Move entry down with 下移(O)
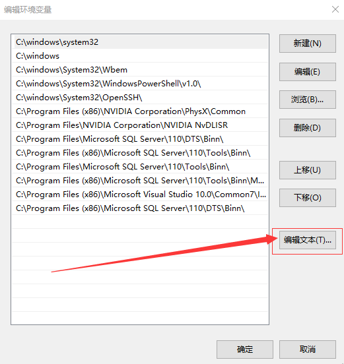The width and height of the screenshot is (344, 364). (x=307, y=198)
